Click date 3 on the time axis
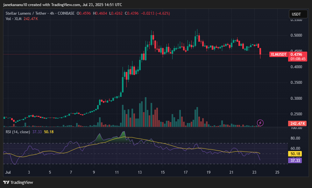The width and height of the screenshot is (312, 188). click(x=29, y=172)
